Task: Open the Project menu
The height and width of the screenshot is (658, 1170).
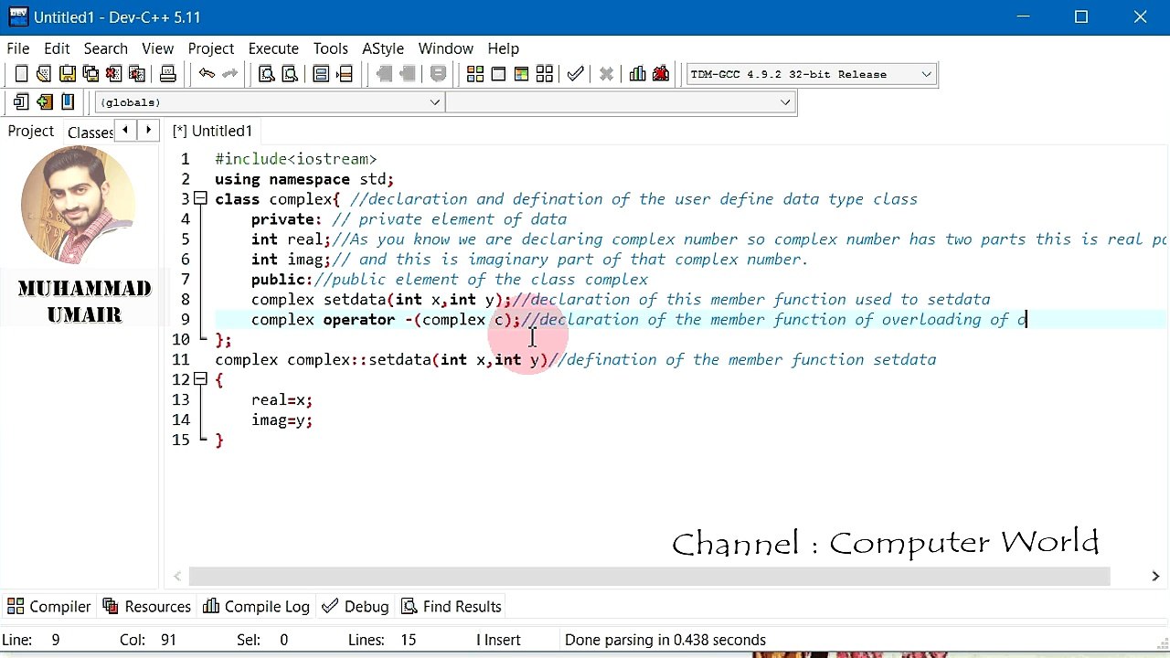Action: click(x=211, y=48)
